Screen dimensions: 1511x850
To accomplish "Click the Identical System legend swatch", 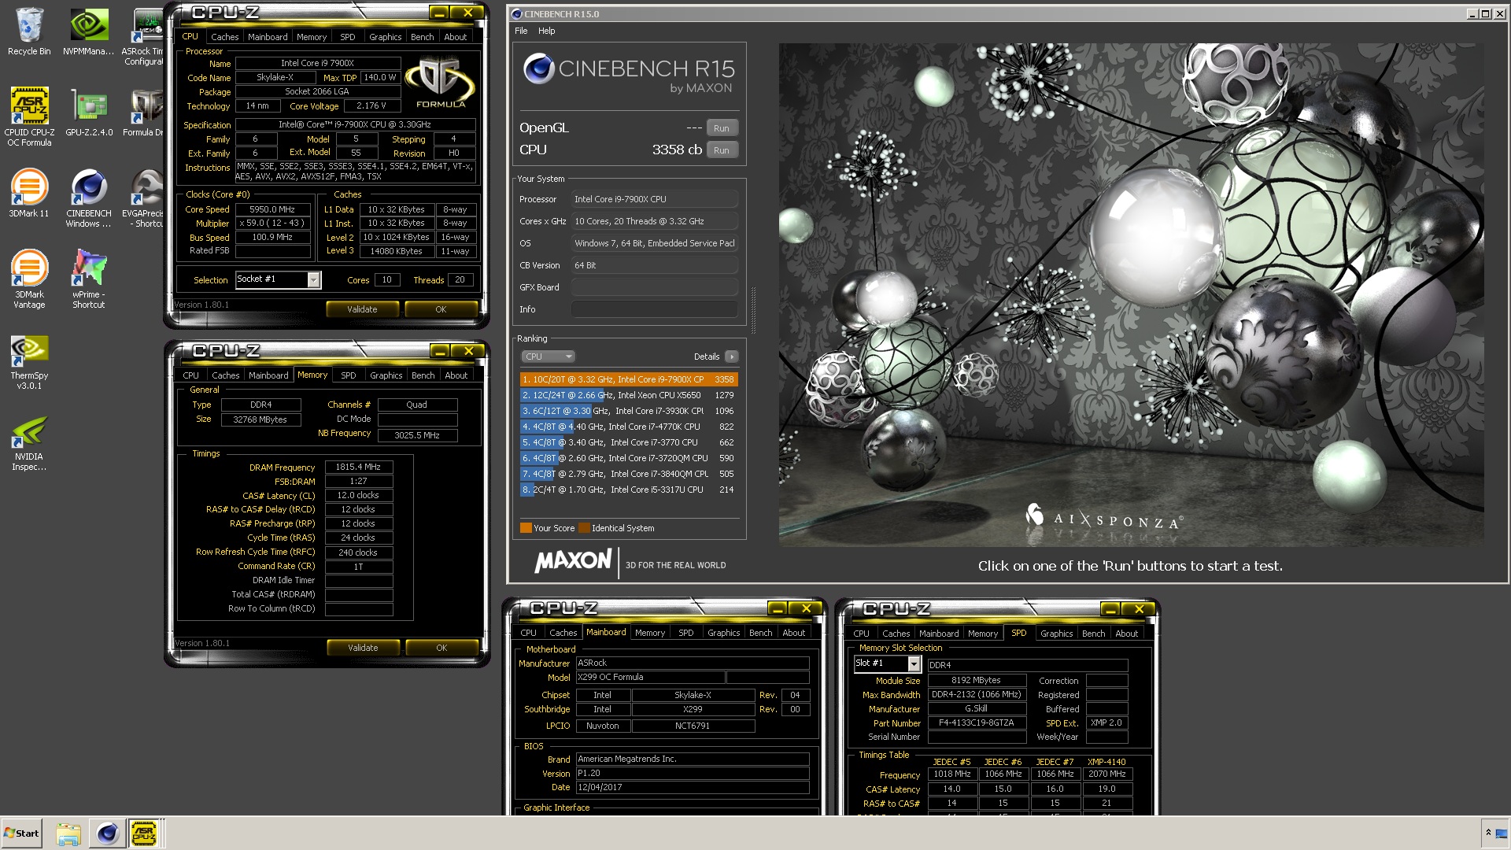I will tap(584, 528).
